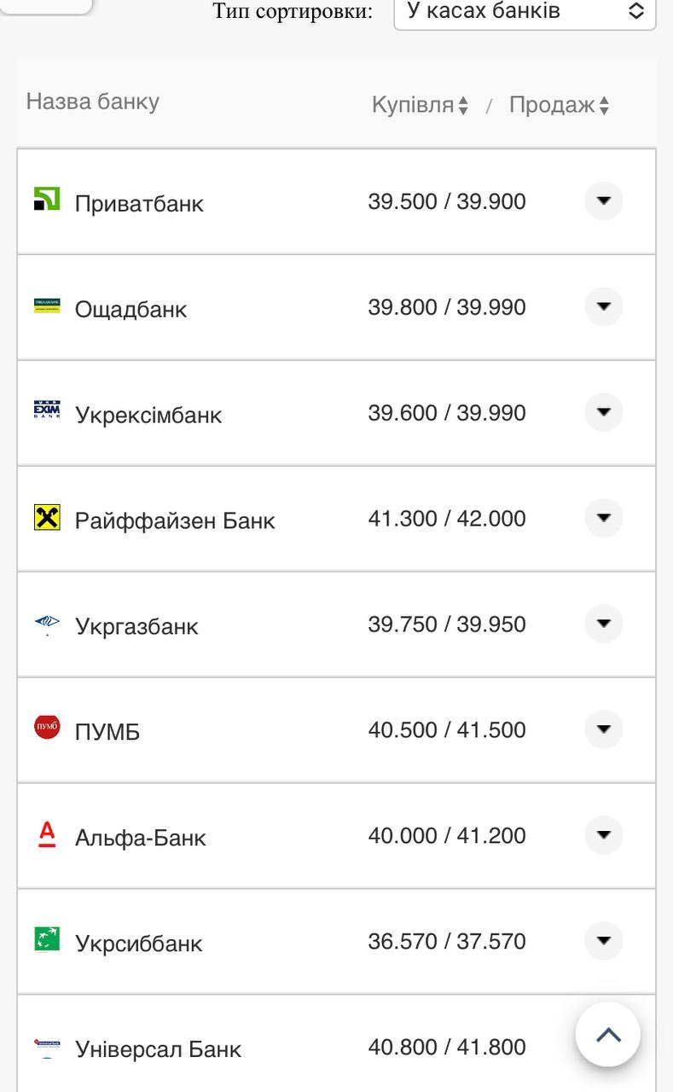
Task: Click the Alfa-Bank red A logo
Action: (x=47, y=834)
